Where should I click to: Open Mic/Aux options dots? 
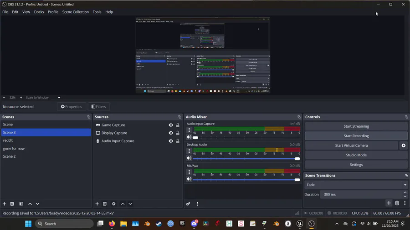pos(189,172)
